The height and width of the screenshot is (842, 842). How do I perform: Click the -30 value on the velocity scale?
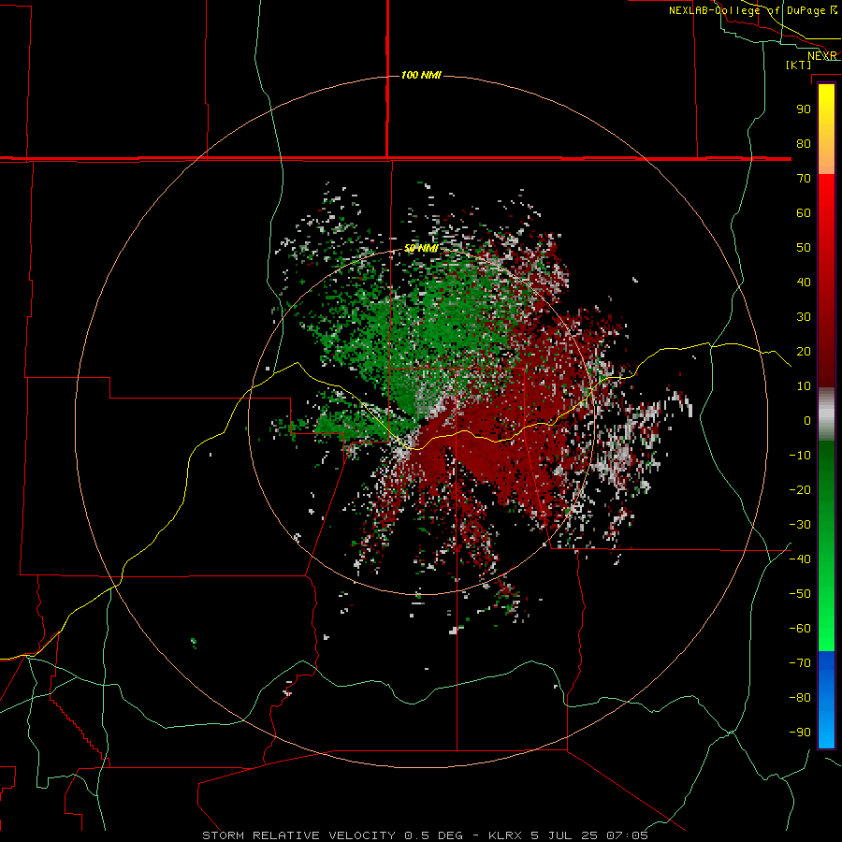[x=800, y=525]
